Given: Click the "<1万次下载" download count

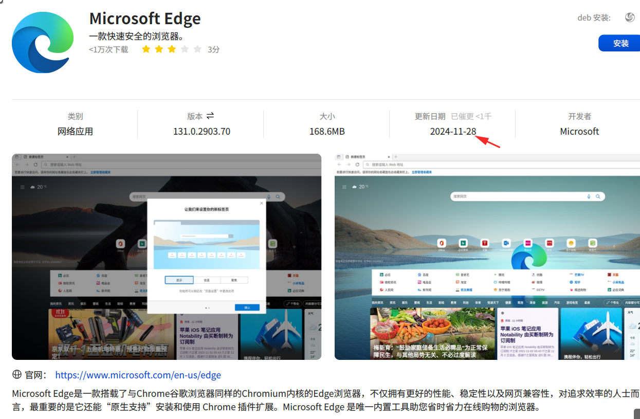Looking at the screenshot, I should point(108,49).
